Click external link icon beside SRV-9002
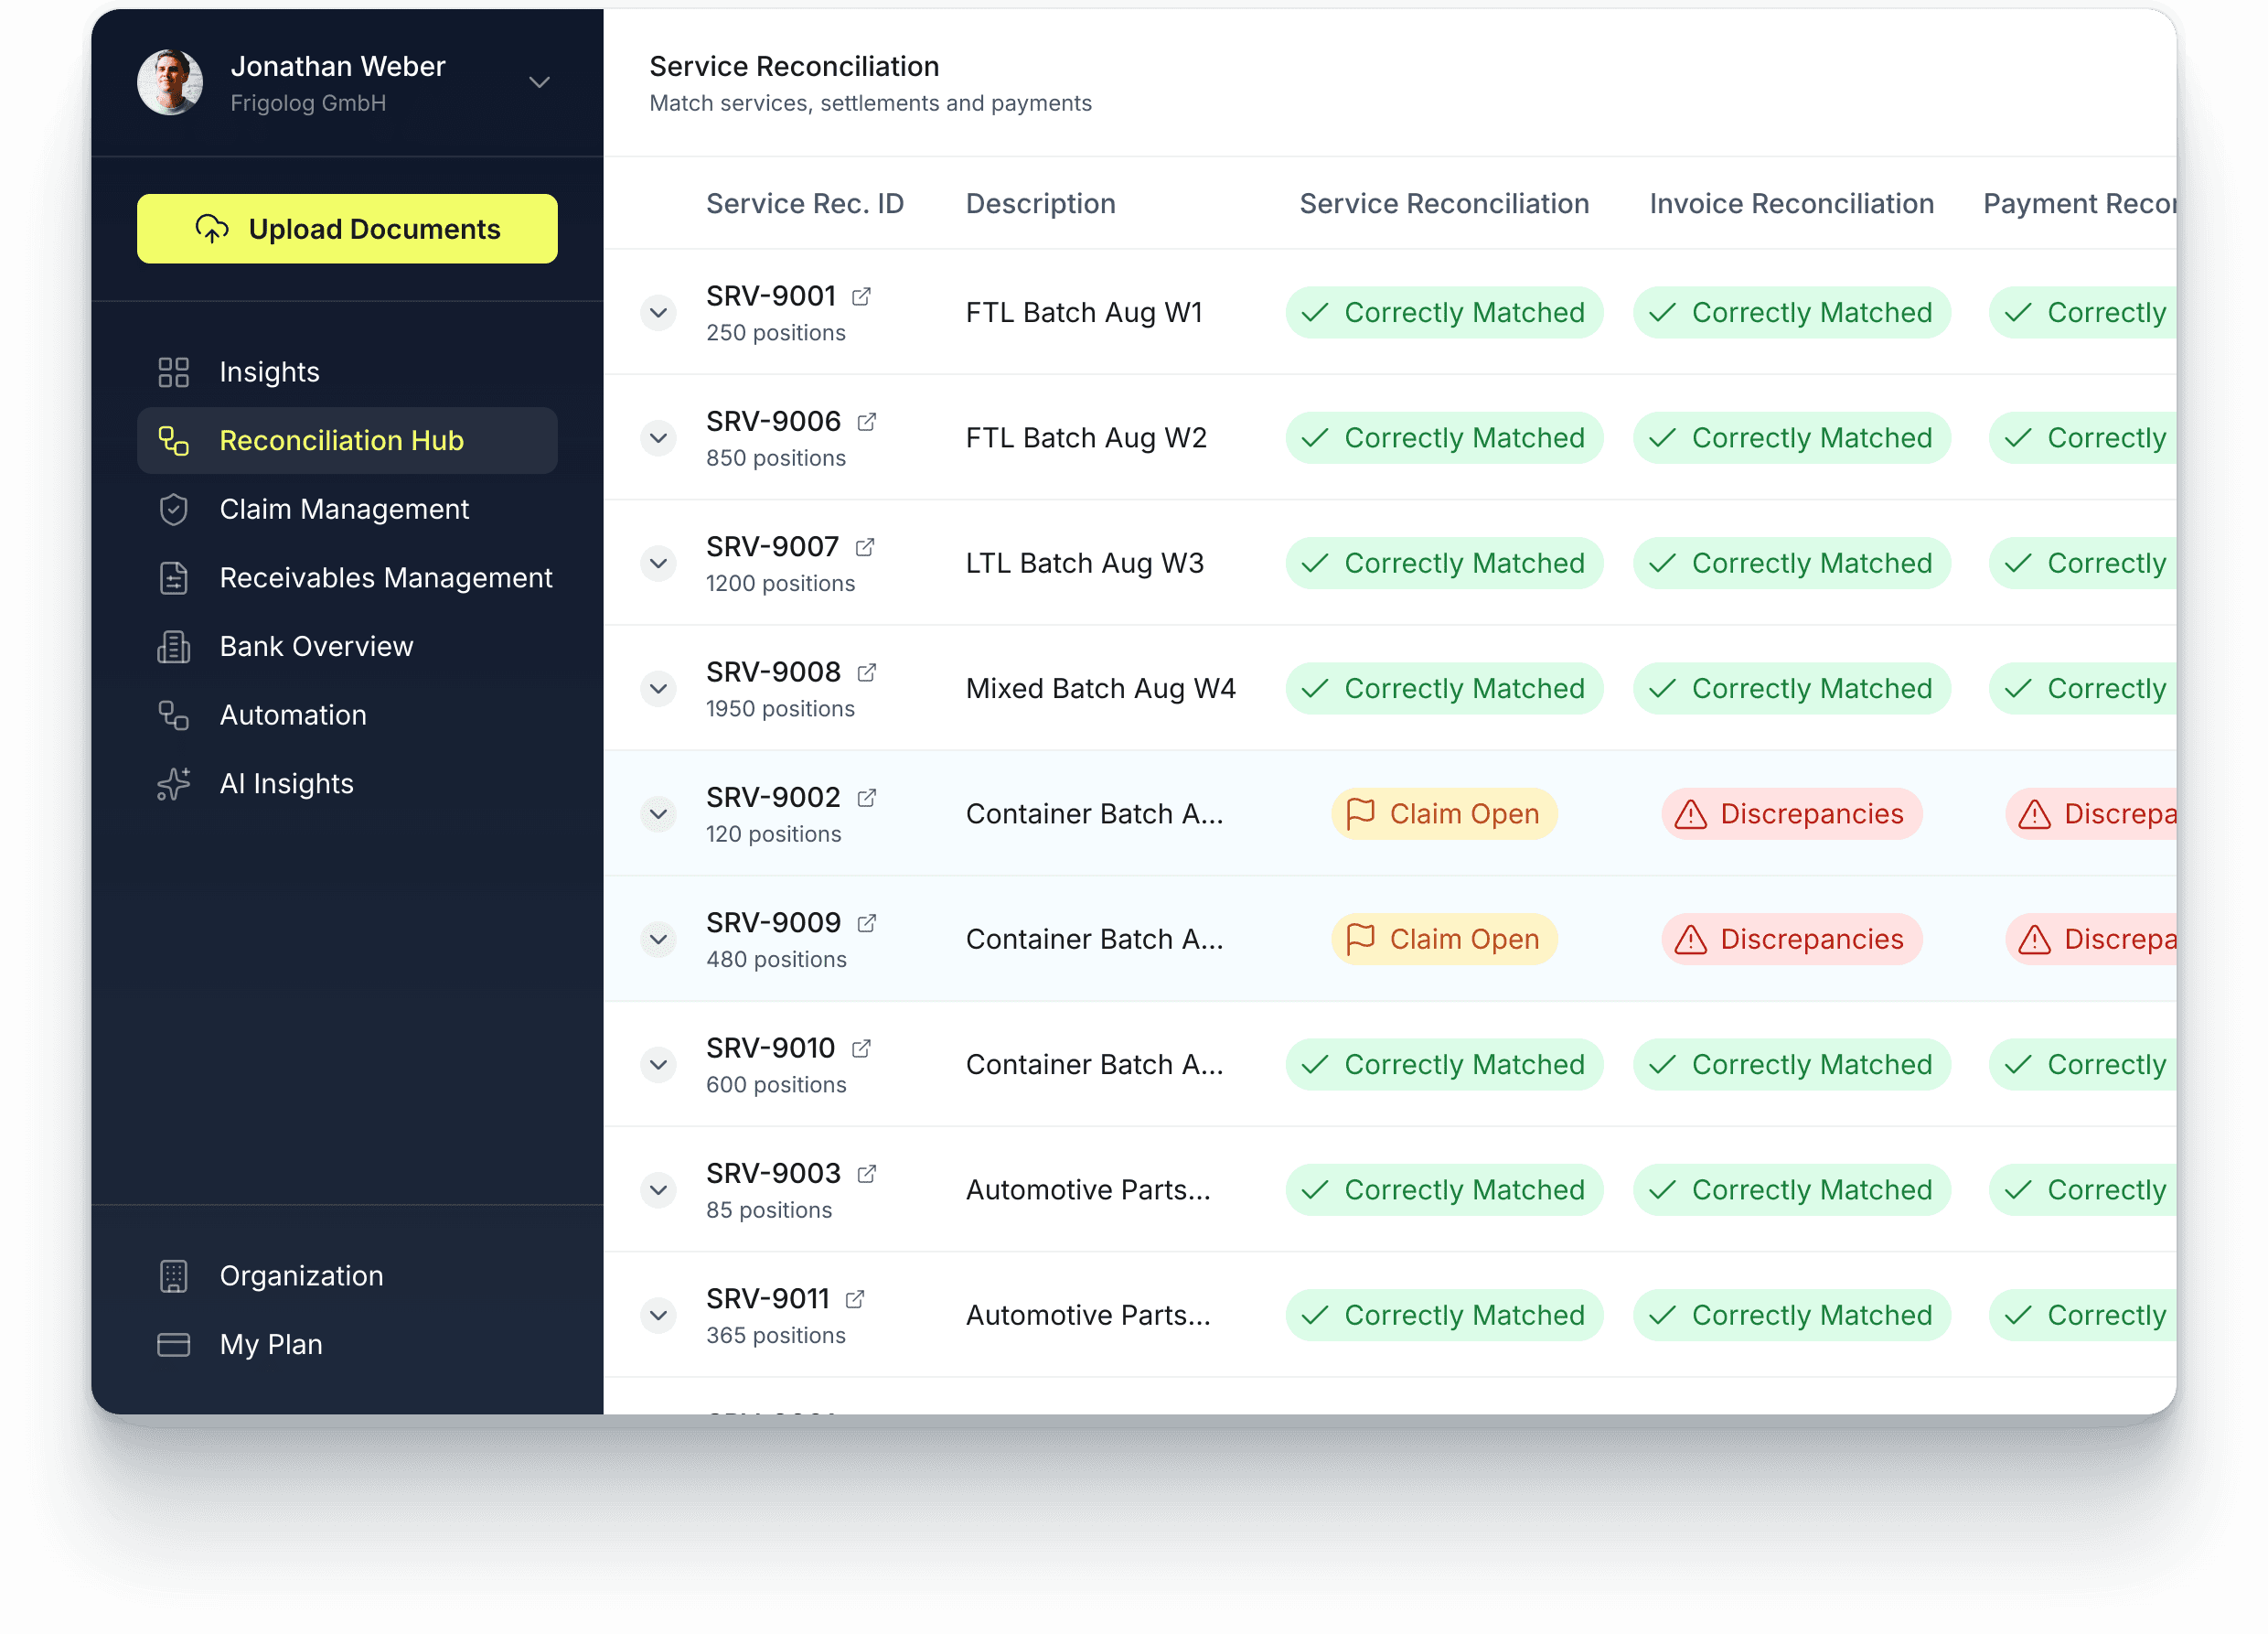 (867, 798)
